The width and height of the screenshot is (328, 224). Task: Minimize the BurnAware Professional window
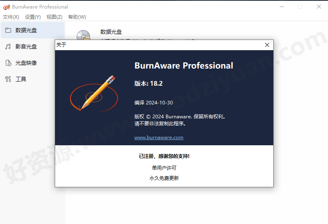click(x=282, y=7)
